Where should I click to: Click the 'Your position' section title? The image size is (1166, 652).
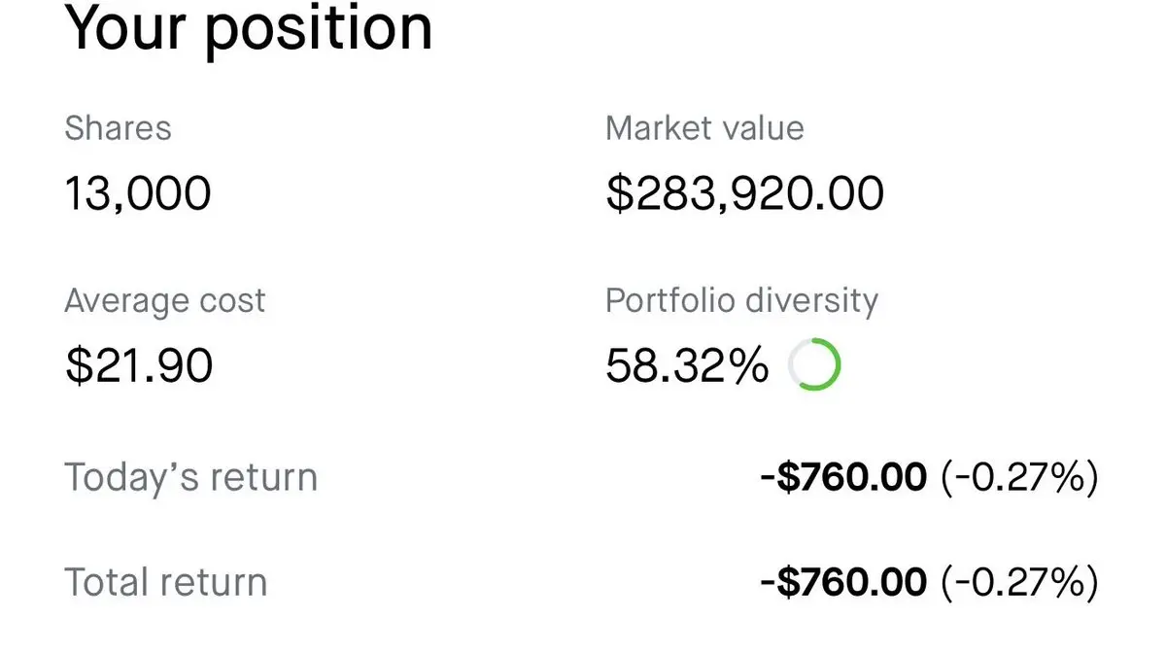pos(248,27)
